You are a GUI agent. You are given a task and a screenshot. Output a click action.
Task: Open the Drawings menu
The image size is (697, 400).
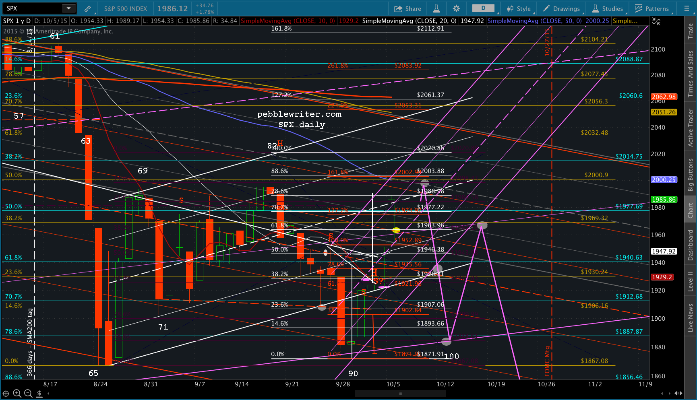(562, 8)
